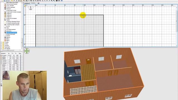Click left arrow on 3D navigation pad
Screen dimensions: 178x100
click(x=25, y=51)
